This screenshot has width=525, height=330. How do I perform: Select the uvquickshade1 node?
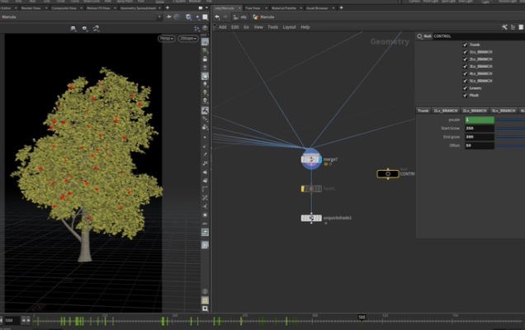[311, 218]
